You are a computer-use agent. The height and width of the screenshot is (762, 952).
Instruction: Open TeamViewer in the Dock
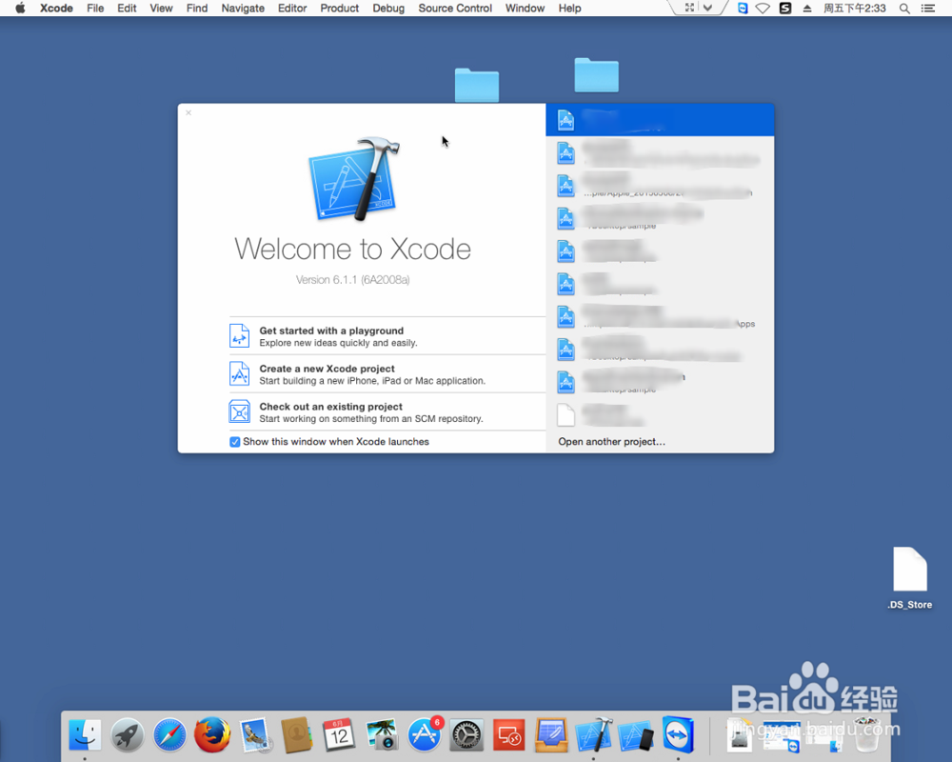(678, 734)
